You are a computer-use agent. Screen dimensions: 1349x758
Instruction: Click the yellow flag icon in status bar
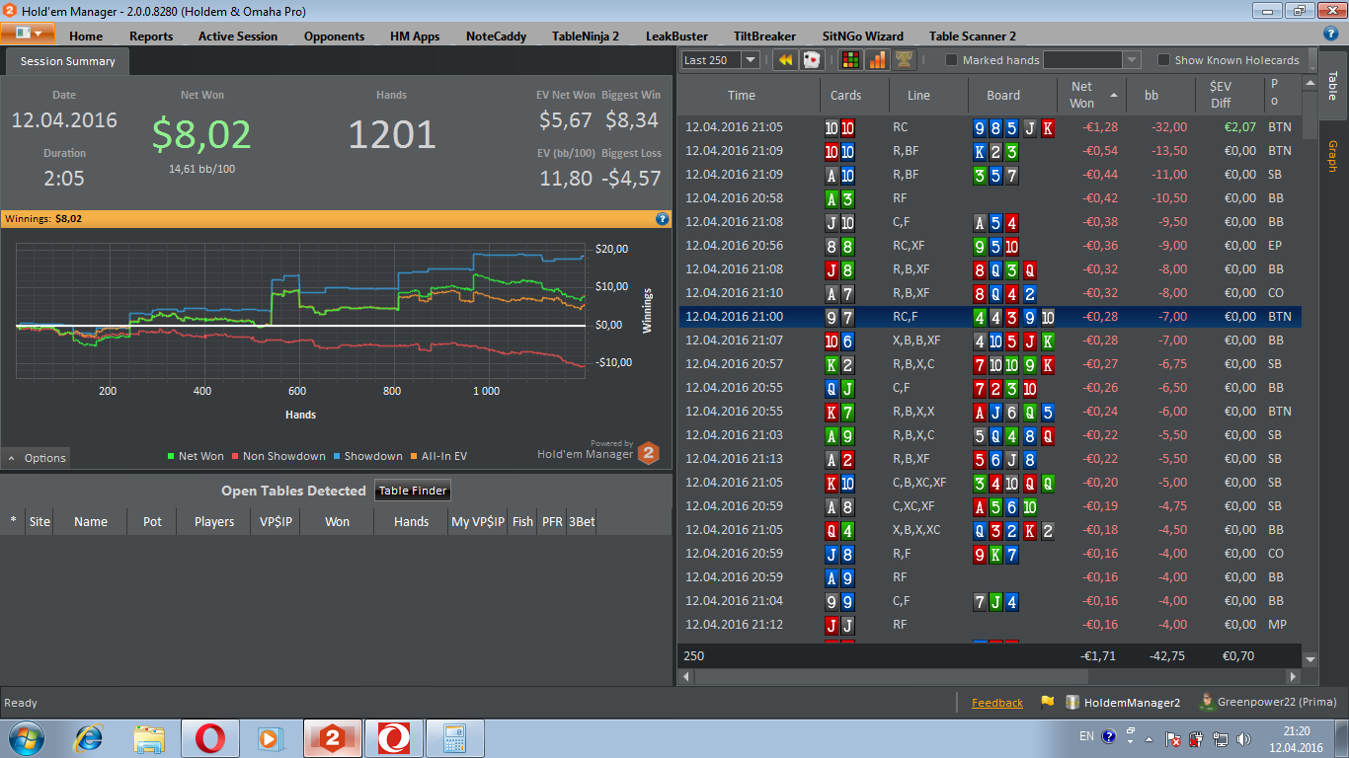tap(1047, 703)
